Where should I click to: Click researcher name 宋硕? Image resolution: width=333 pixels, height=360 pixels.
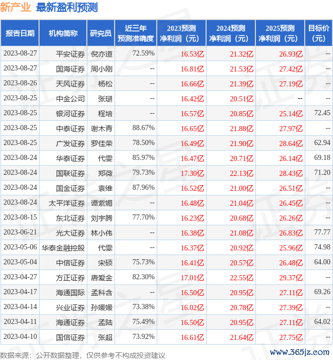105,263
